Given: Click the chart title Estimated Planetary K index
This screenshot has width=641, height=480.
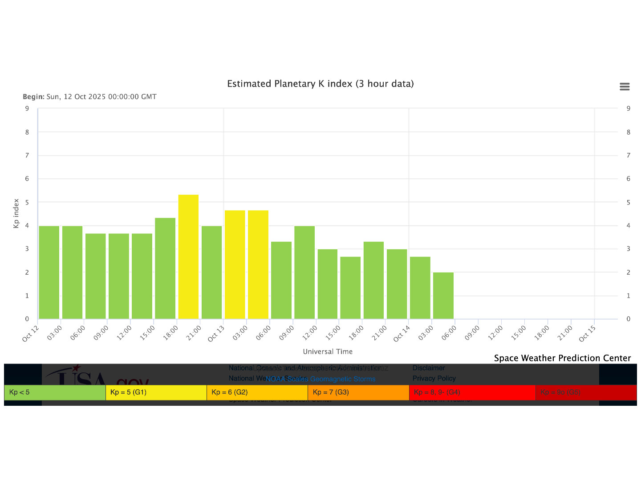Looking at the screenshot, I should 320,84.
